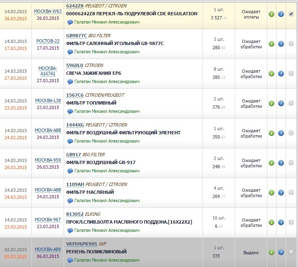Click blue question icon in 813052 row
298x267 pixels.
281,222
